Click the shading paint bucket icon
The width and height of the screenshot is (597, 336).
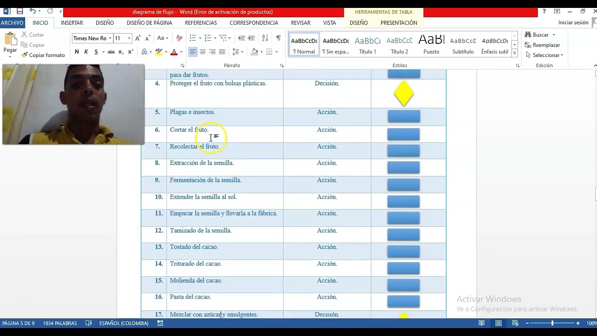click(x=254, y=52)
